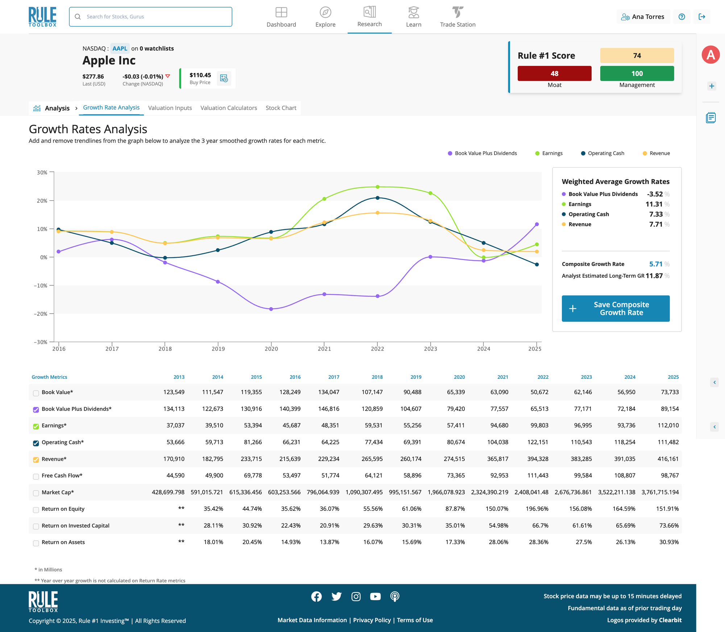Screen dimensions: 725x632
Task: Uncheck the Operating Cash checkbox
Action: point(36,443)
